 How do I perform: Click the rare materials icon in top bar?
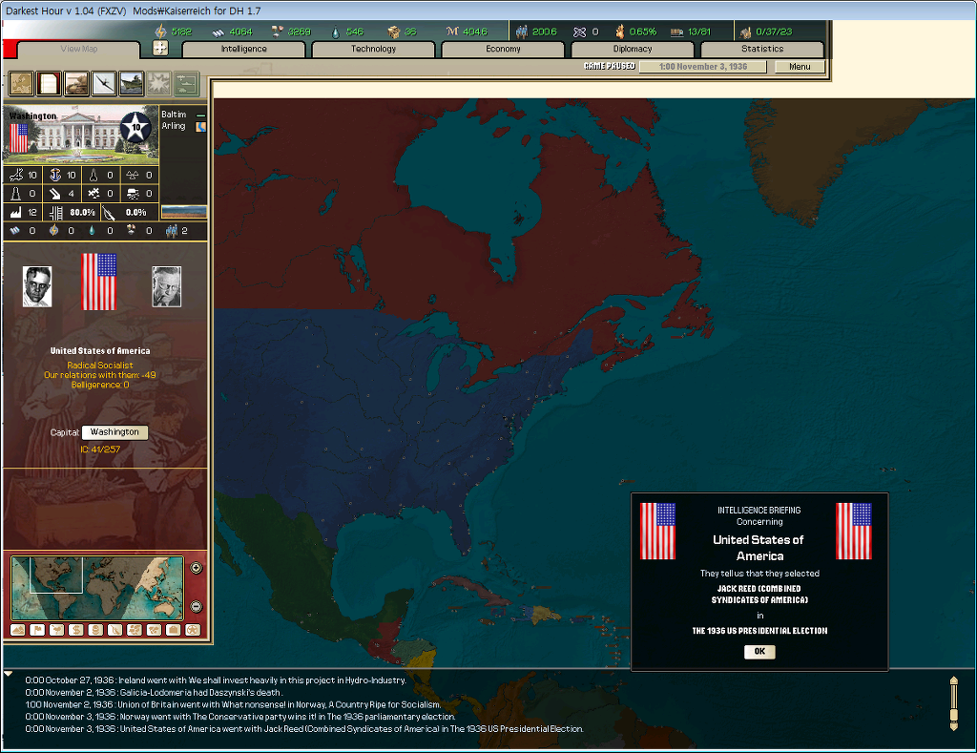278,31
